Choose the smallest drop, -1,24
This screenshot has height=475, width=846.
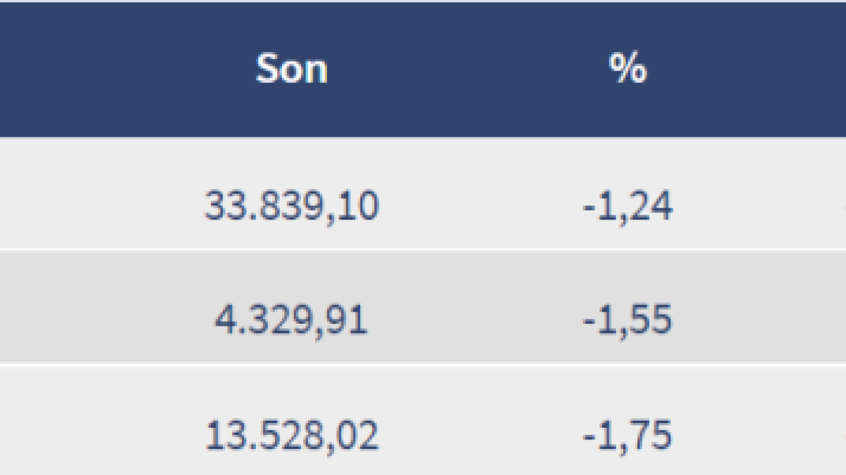pos(627,206)
